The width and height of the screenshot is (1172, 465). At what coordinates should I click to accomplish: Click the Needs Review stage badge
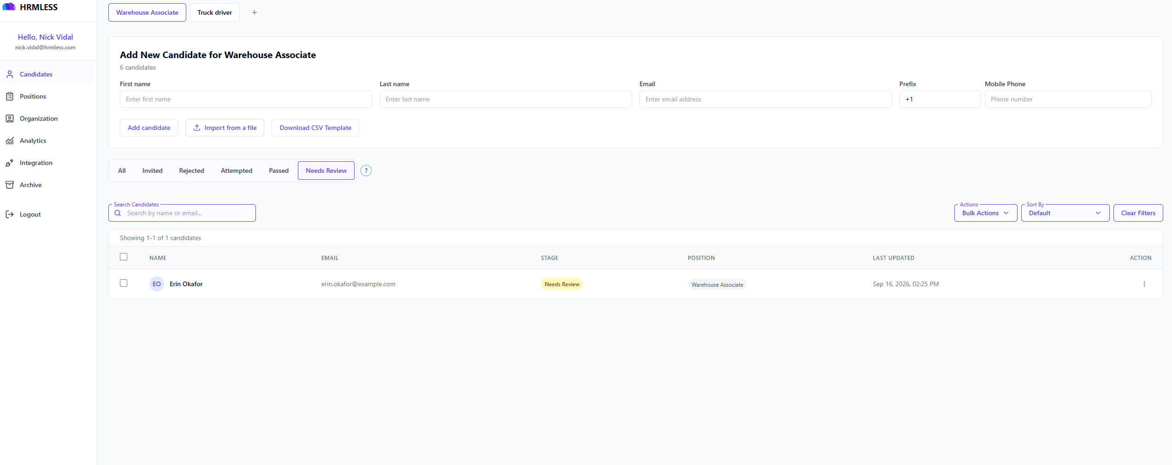click(562, 284)
